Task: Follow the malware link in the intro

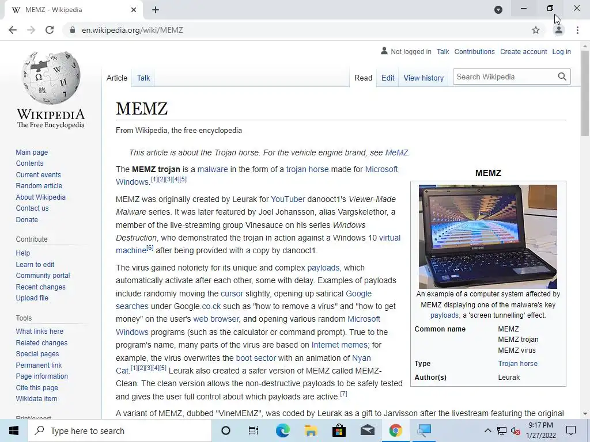Action: [213, 169]
